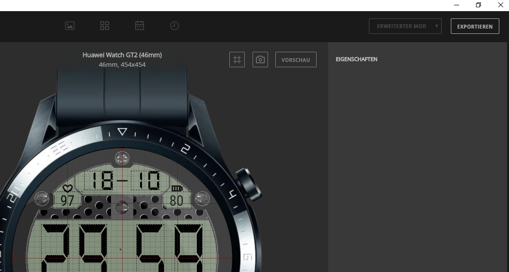Screen dimensions: 509x272
Task: Restore down the application window
Action: [478, 5]
